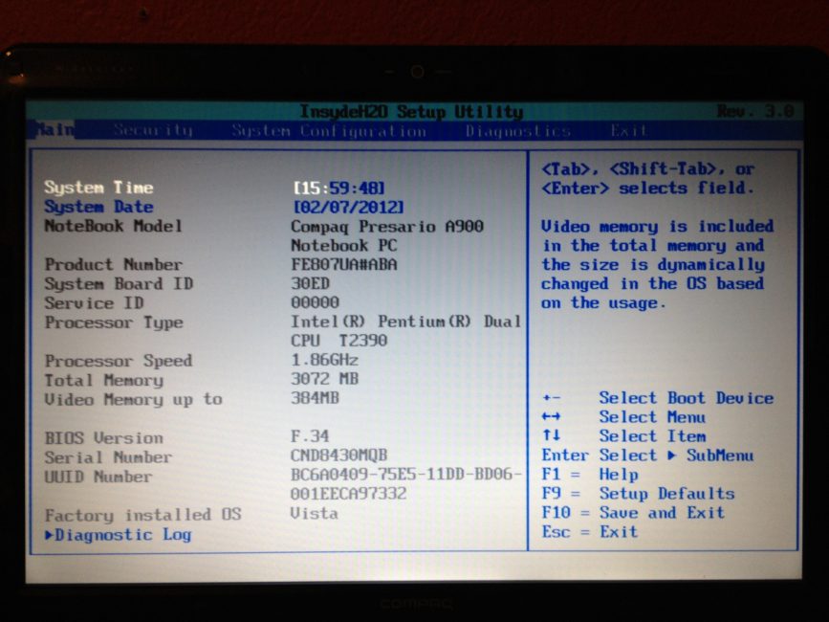Click the System Board ID label
The height and width of the screenshot is (622, 829).
click(119, 284)
